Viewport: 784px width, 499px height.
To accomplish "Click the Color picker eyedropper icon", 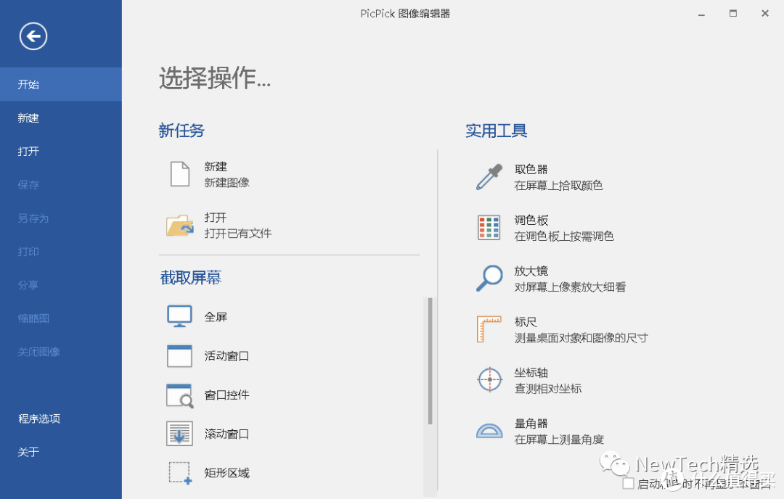I will point(489,177).
